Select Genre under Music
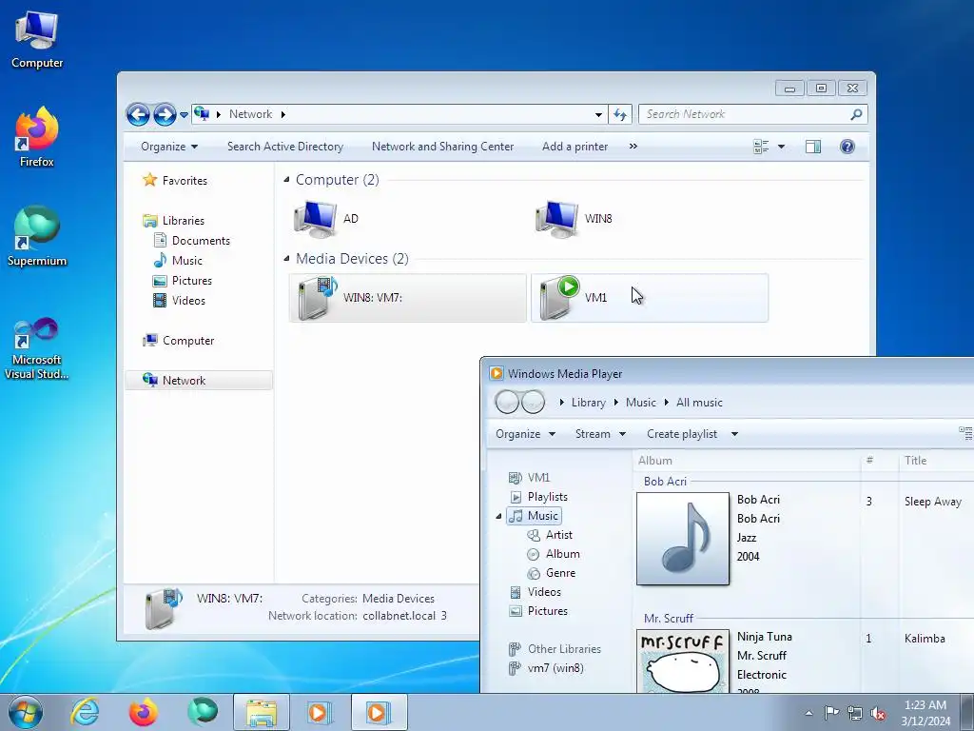Viewport: 974px width, 731px height. 560,573
